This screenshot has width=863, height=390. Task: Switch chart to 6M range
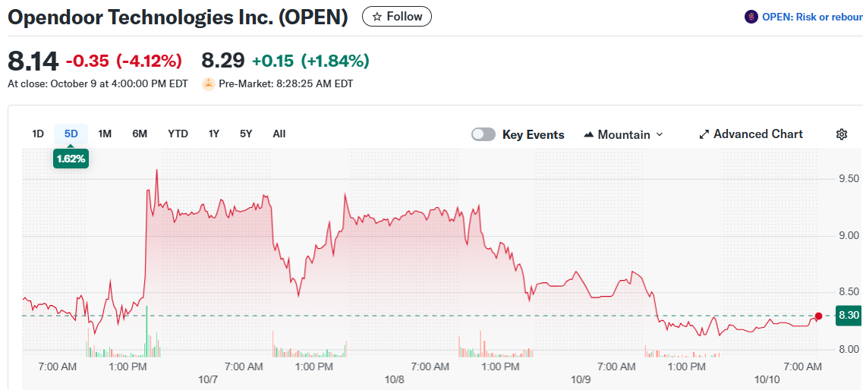coord(140,134)
